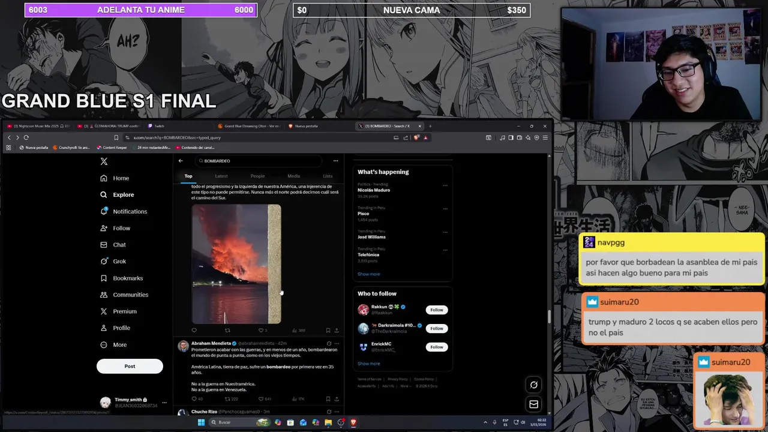The width and height of the screenshot is (768, 432).
Task: Open Notifications in the sidebar
Action: click(124, 212)
